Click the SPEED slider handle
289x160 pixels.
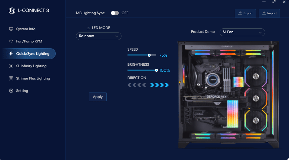(x=149, y=55)
